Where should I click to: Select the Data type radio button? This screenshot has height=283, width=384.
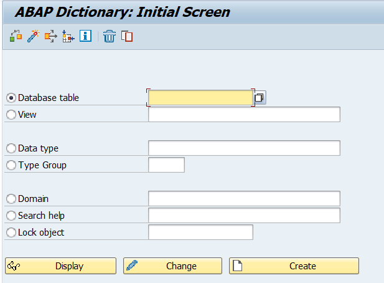pos(11,148)
